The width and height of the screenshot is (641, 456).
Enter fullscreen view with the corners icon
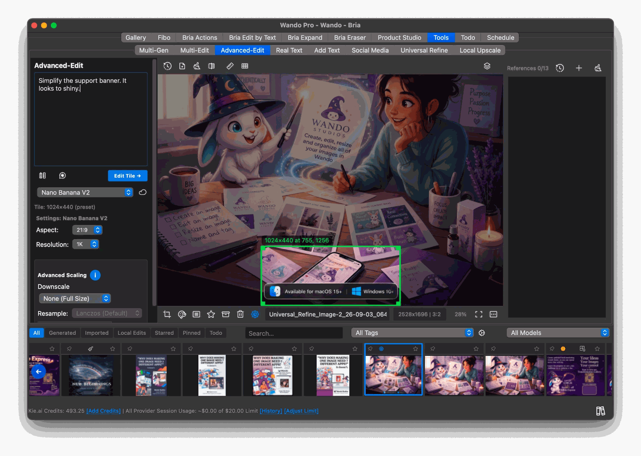pos(479,315)
